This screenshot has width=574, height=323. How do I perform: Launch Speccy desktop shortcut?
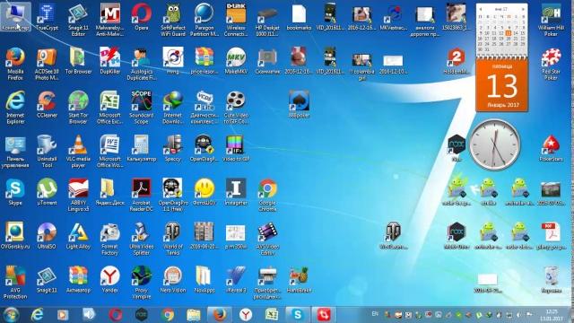click(x=173, y=148)
